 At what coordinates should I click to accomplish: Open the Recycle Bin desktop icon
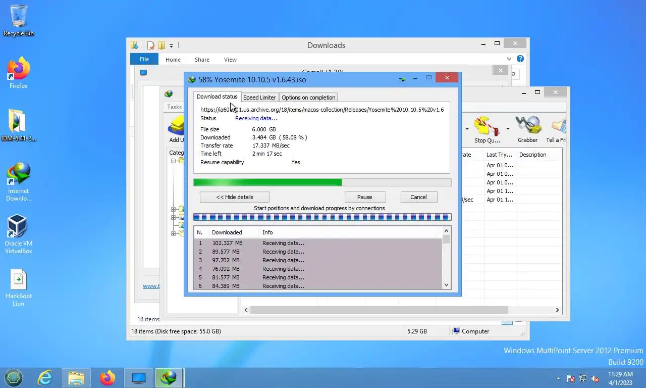click(x=19, y=20)
